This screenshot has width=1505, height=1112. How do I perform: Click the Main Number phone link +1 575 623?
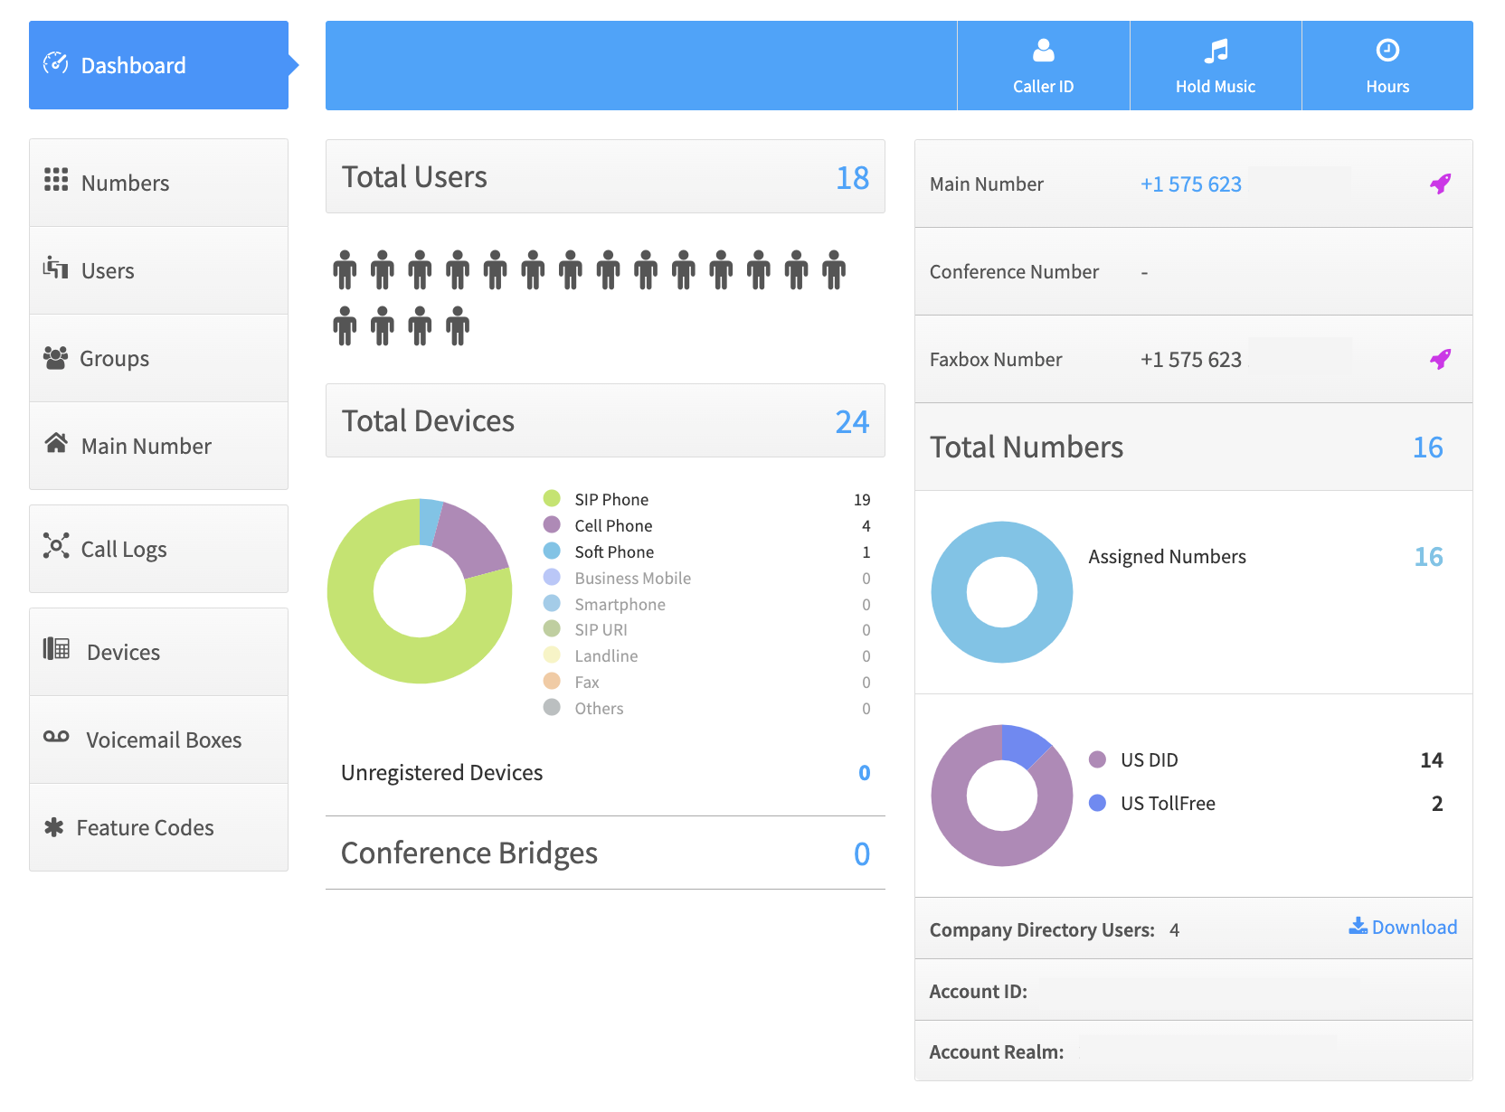coord(1190,184)
